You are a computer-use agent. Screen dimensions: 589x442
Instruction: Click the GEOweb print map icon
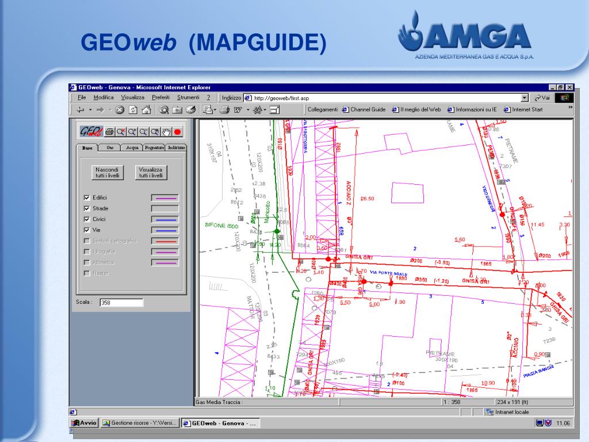109,132
